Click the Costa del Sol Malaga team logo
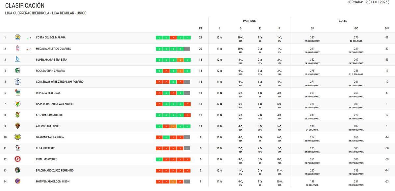The height and width of the screenshot is (191, 395). point(17,37)
